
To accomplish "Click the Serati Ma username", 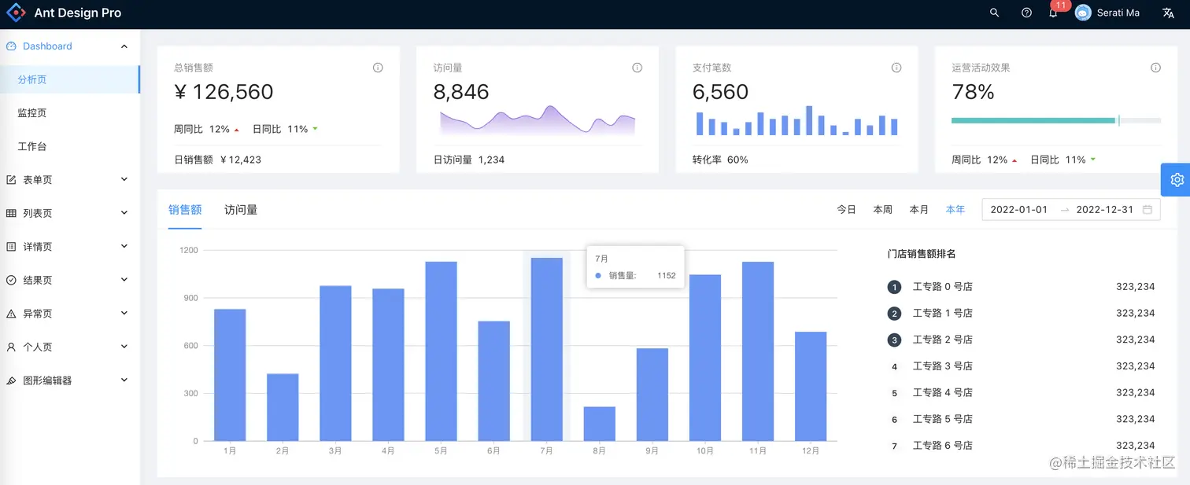I will pos(1118,13).
